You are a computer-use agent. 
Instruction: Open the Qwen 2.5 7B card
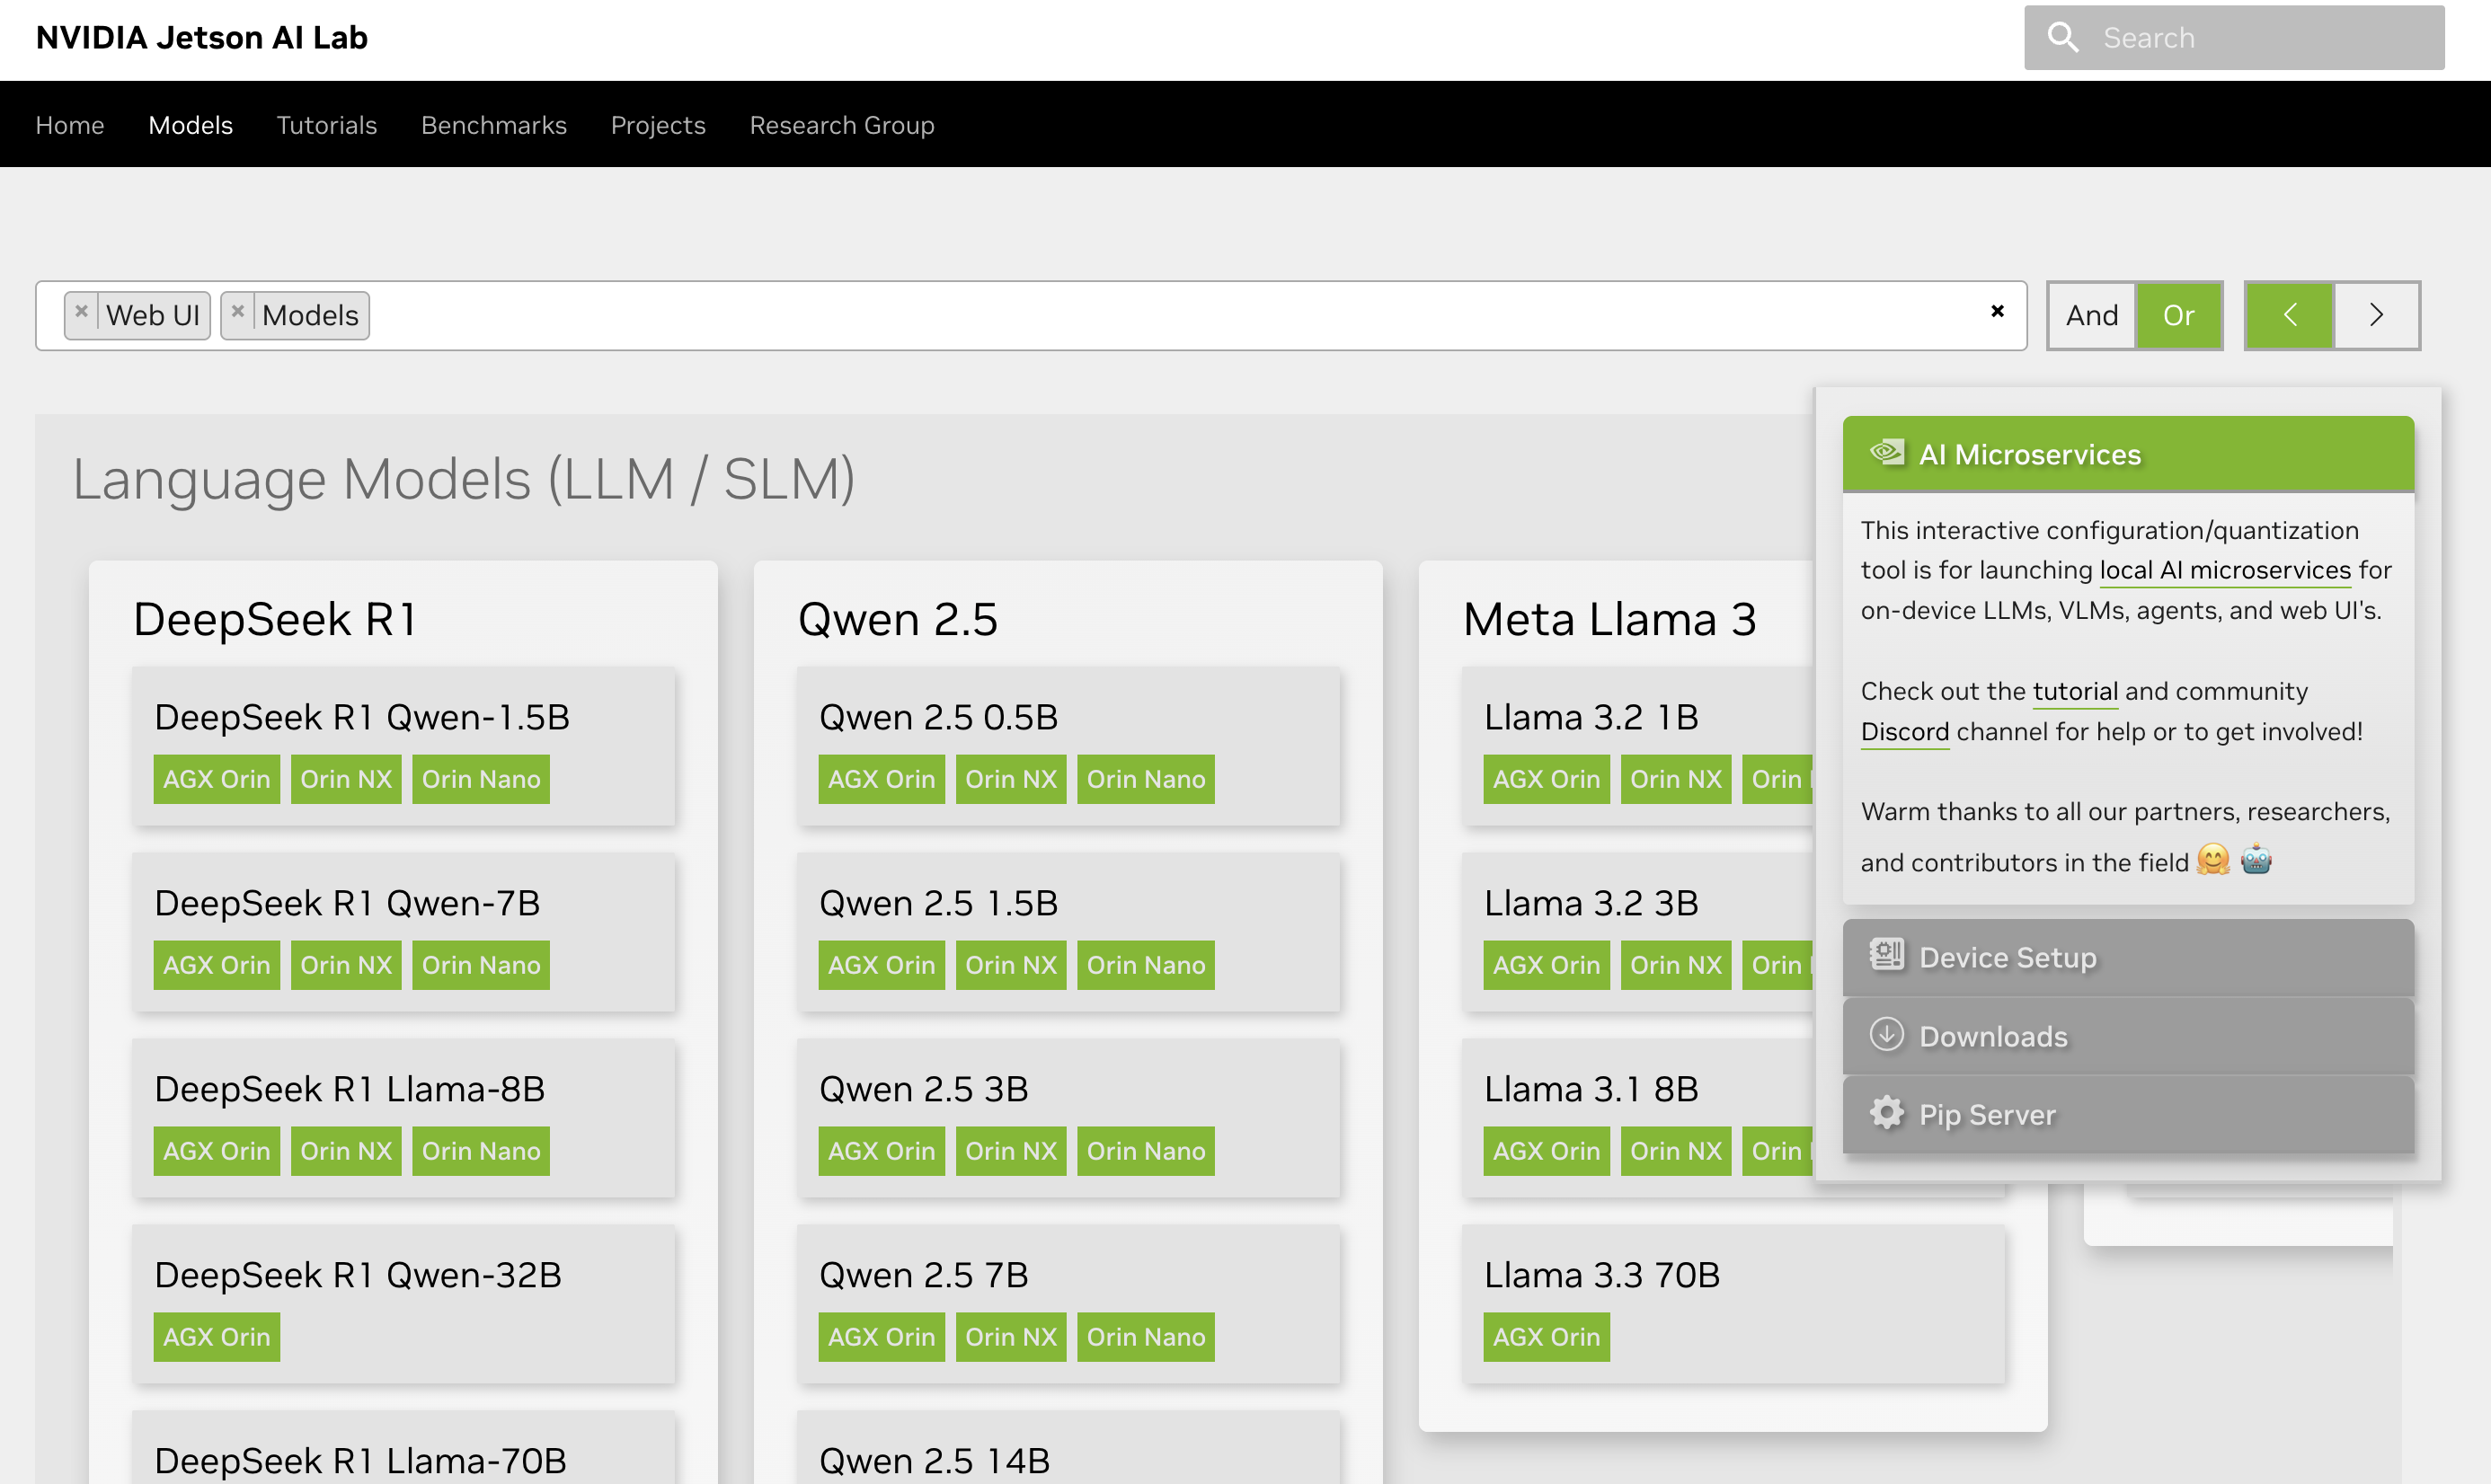click(x=1068, y=1304)
